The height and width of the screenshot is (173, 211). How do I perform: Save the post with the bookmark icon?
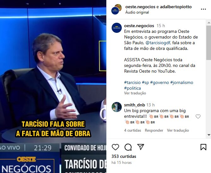click(203, 147)
